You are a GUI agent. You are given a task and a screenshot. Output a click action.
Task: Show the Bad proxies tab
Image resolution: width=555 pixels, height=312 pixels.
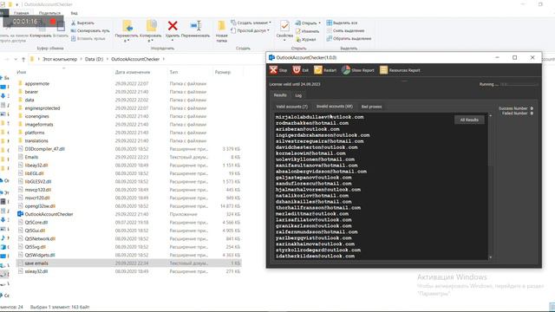pyautogui.click(x=372, y=107)
